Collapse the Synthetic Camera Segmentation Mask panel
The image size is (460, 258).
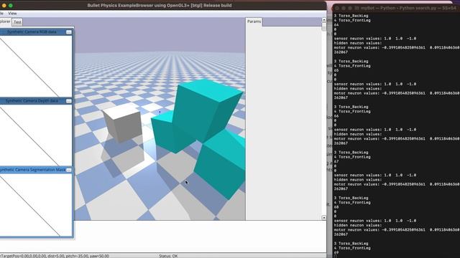[x=69, y=170]
